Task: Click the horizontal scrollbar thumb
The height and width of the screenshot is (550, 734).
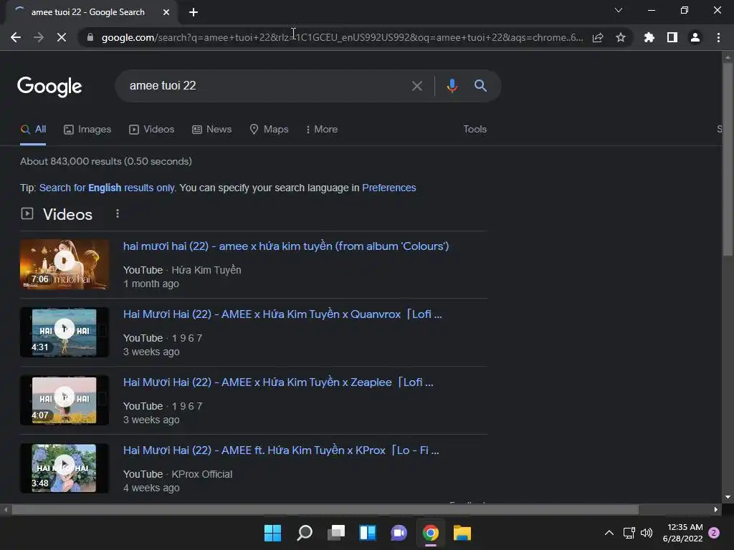Action: point(325,509)
